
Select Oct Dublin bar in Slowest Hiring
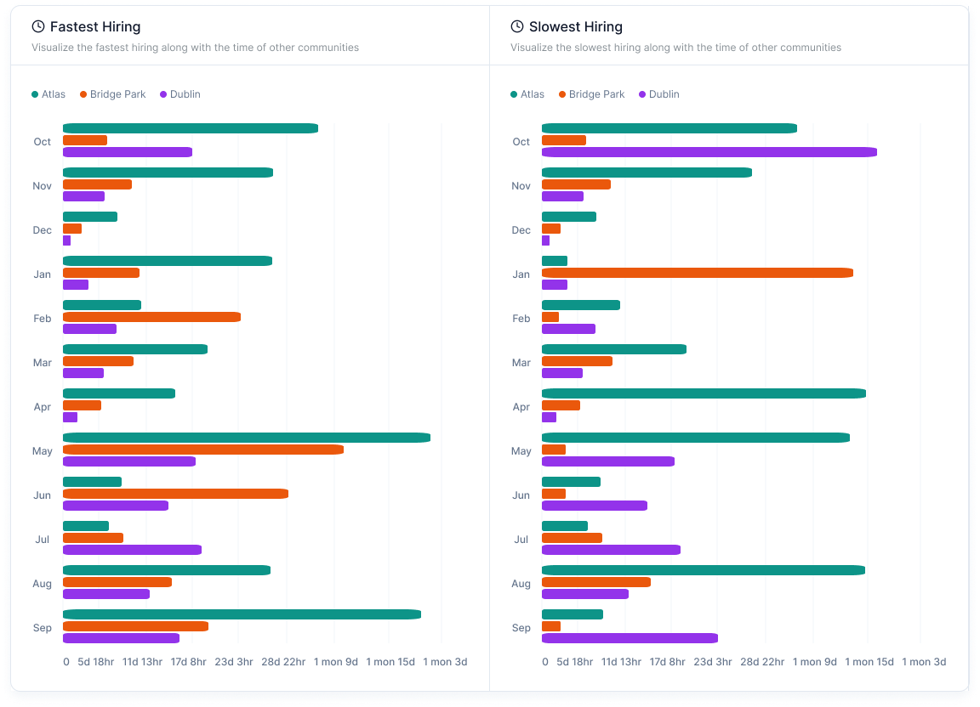pyautogui.click(x=709, y=152)
